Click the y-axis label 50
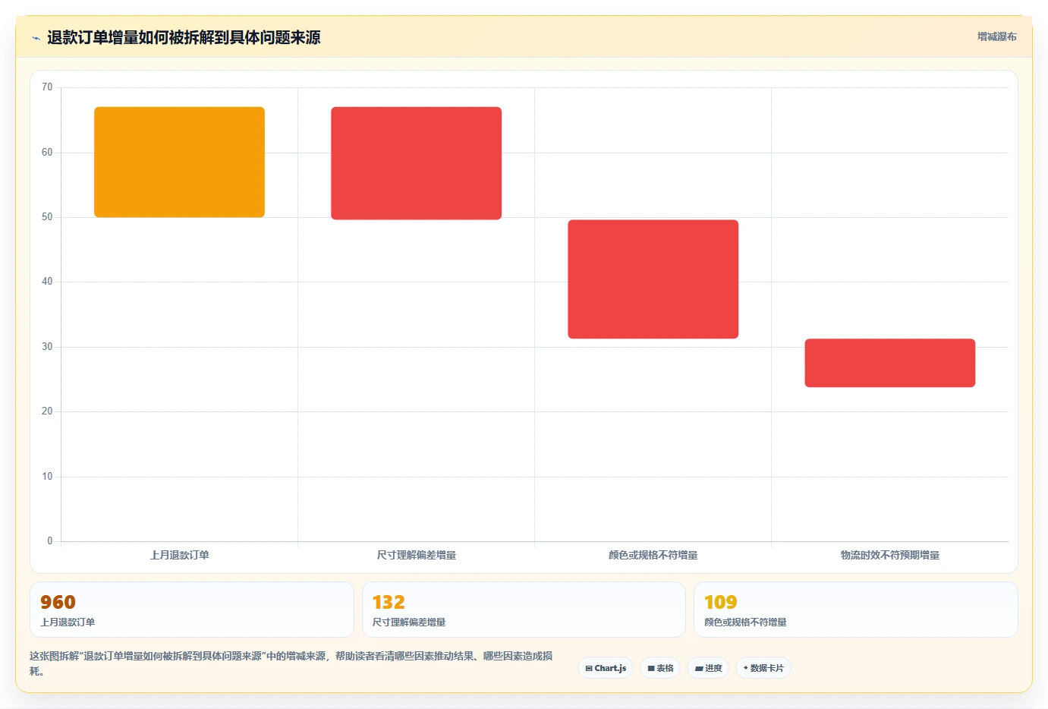This screenshot has width=1048, height=709. [47, 217]
